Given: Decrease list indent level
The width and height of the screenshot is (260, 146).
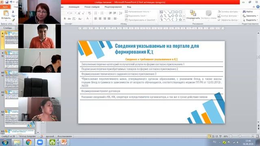Looking at the screenshot, I should (110, 13).
